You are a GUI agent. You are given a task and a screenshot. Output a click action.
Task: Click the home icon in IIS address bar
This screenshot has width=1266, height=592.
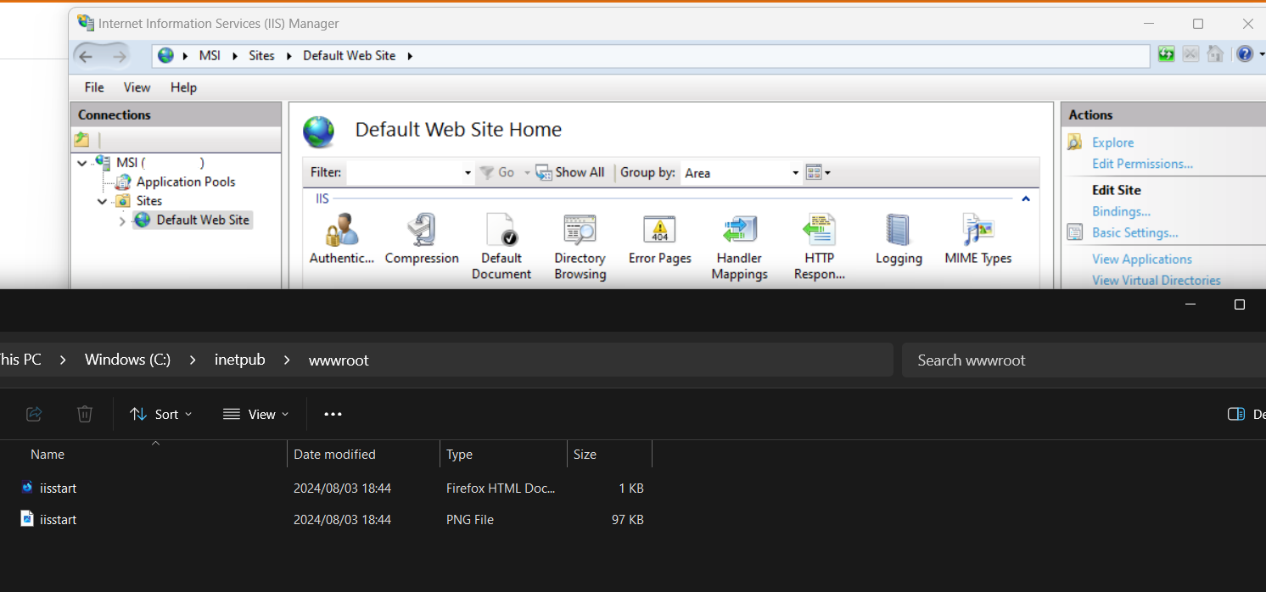[1215, 54]
